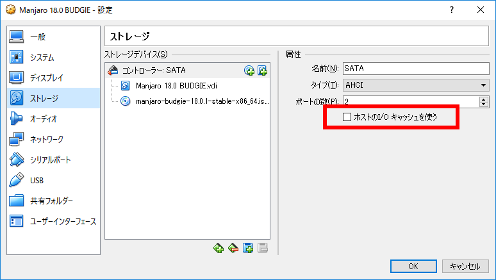Open the システム settings category
This screenshot has height=280, width=496.
[x=53, y=57]
